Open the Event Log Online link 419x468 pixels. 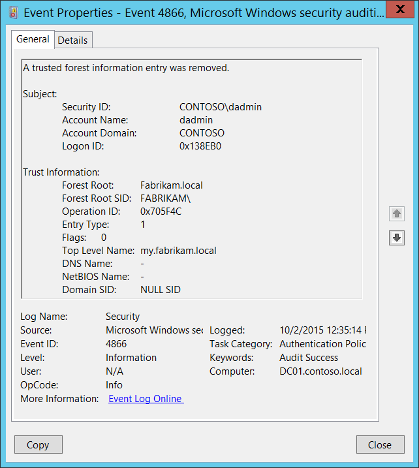coord(146,399)
